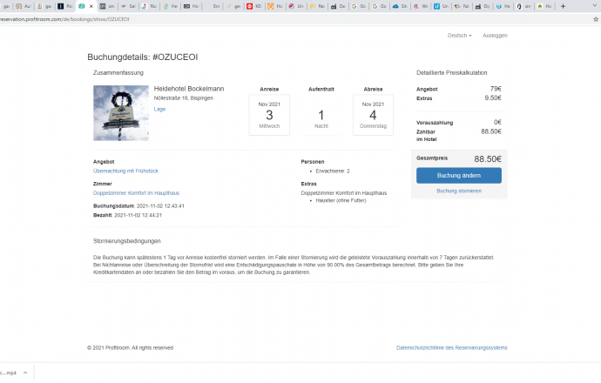Click the Heidehotel Bockelmann thumbnail image
This screenshot has width=601, height=383.
click(120, 112)
